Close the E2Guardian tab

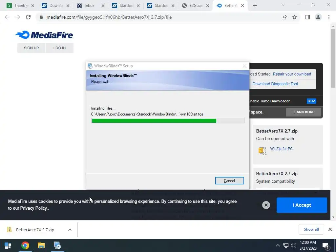tap(208, 6)
